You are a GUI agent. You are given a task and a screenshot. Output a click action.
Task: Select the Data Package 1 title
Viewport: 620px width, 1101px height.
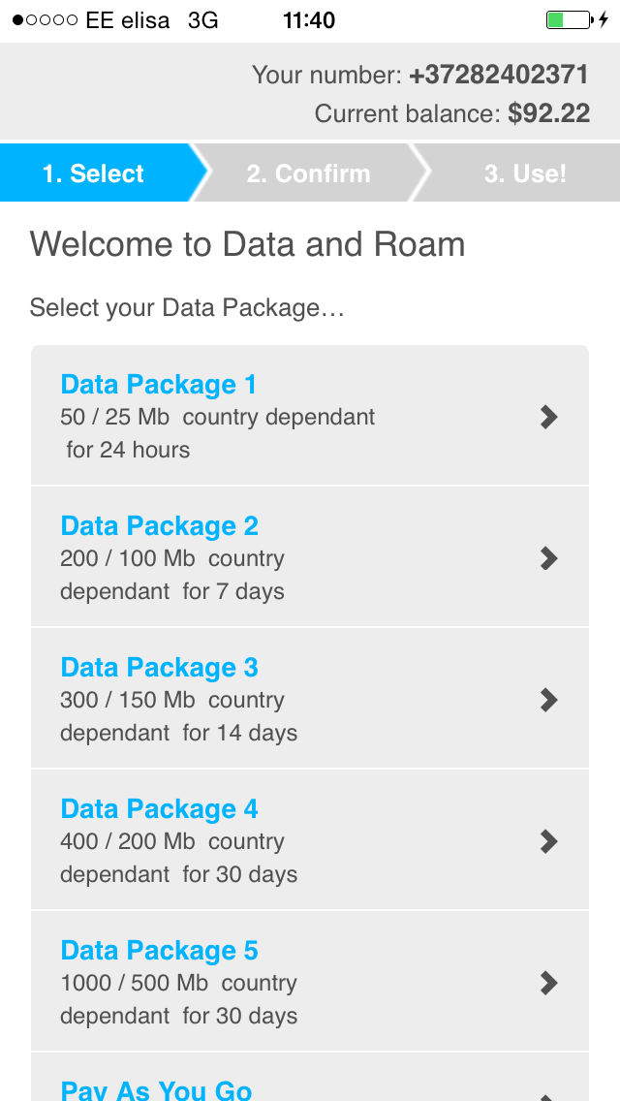click(x=159, y=384)
